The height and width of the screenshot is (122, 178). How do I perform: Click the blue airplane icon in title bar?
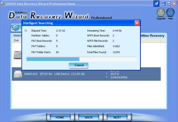[156, 4]
